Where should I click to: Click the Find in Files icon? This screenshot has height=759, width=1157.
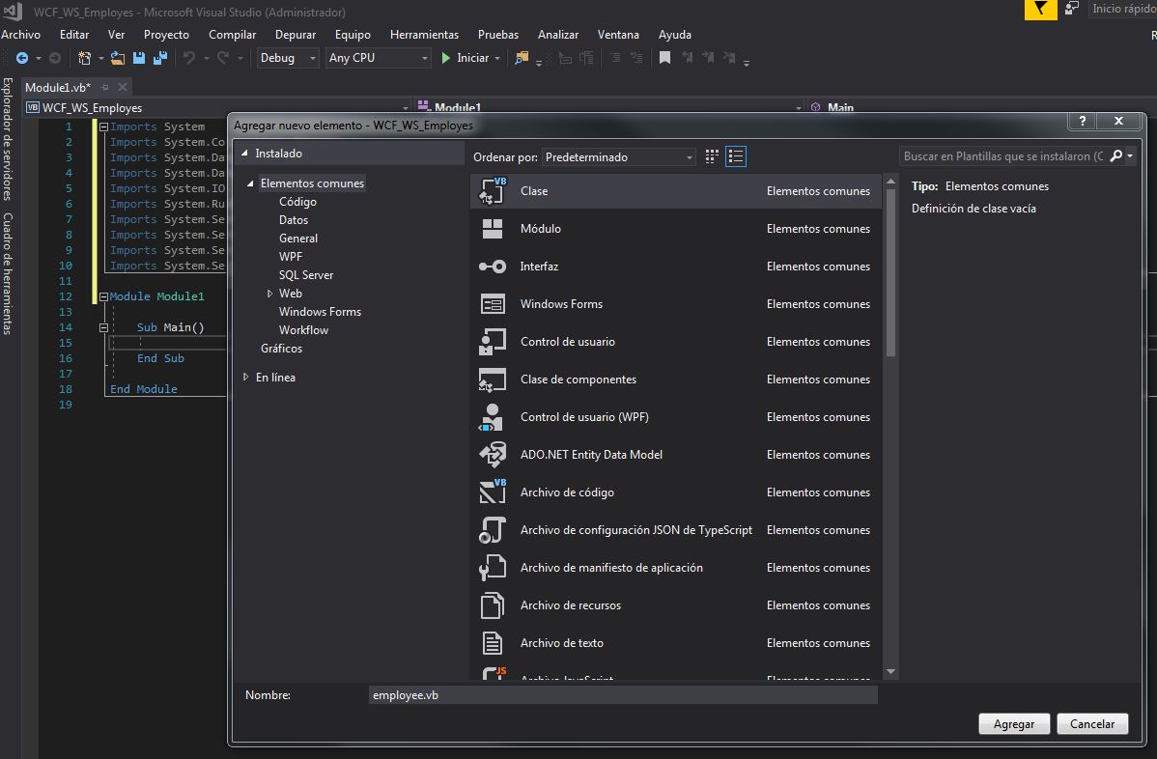522,58
